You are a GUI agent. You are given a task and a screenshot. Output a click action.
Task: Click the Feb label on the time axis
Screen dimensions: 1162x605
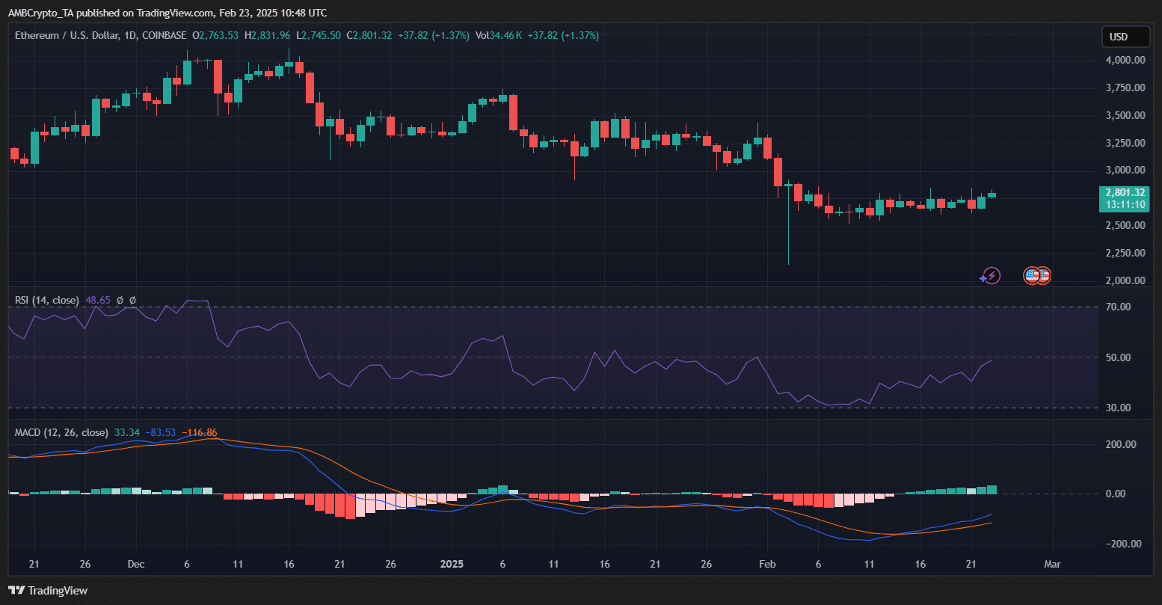point(767,562)
